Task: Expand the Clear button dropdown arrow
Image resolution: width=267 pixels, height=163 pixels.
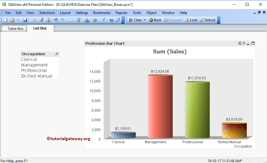Action: pyautogui.click(x=144, y=20)
